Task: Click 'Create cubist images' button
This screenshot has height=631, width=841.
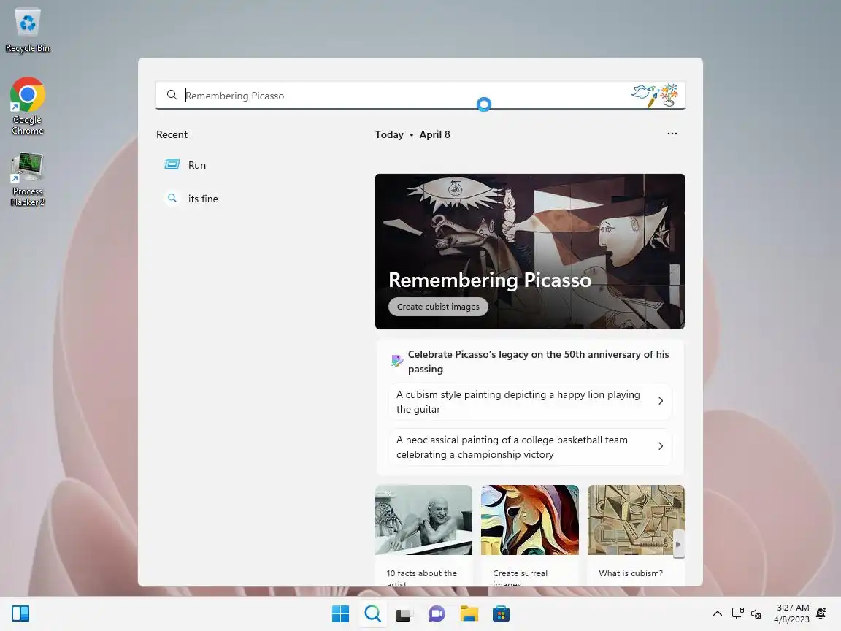Action: (x=438, y=307)
